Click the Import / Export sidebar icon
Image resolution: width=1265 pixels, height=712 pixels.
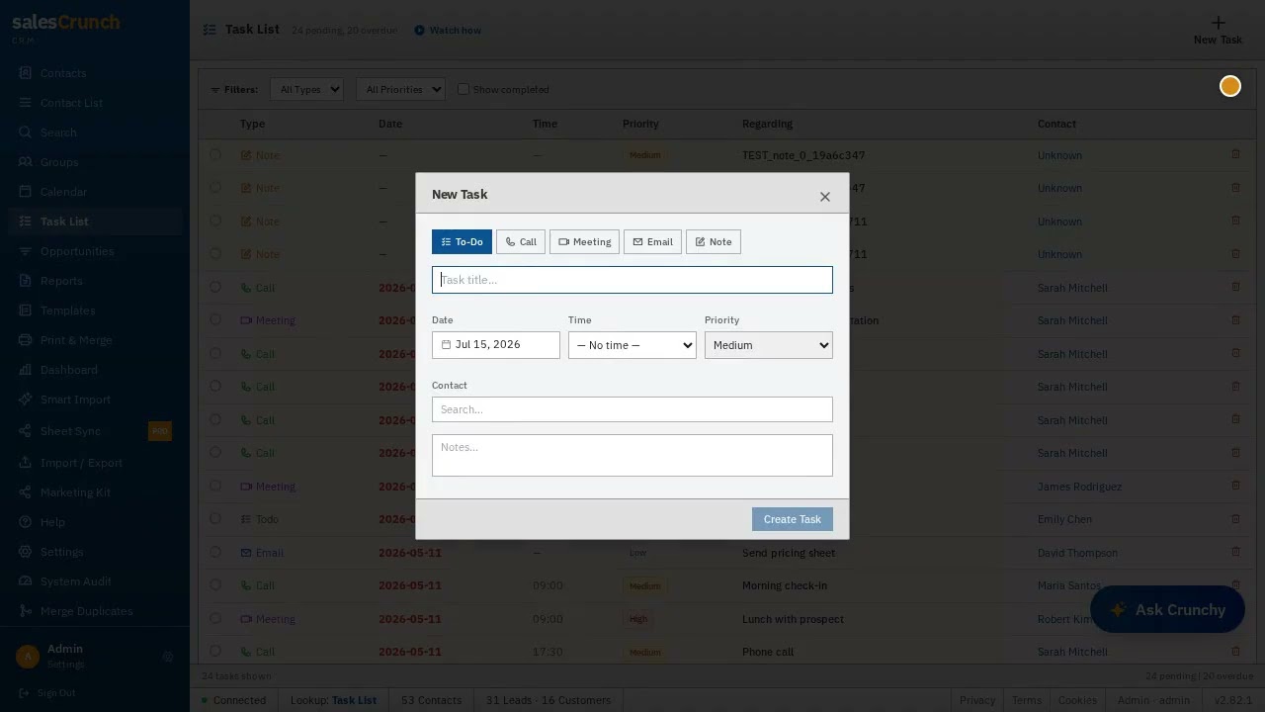pos(25,463)
